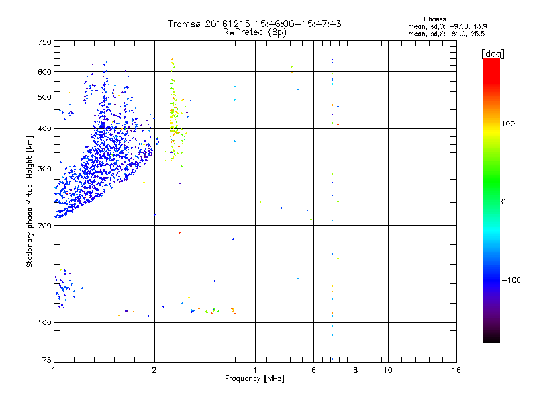Viewport: 537px width, 403px height.
Task: Click the colorbar '0' tick label
Action: [503, 201]
